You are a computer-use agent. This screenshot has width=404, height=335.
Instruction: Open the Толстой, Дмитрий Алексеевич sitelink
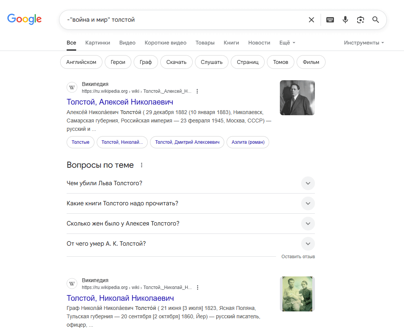tap(187, 142)
